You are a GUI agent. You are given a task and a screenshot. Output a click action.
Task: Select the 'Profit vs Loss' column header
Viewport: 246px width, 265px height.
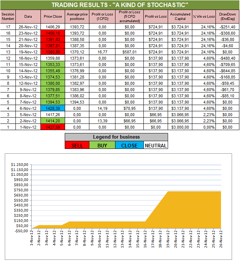pos(156,17)
